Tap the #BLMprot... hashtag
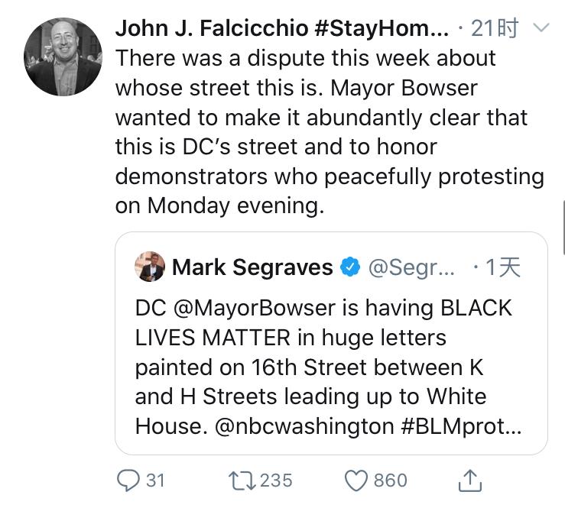Viewport: 565px width, 508px height. (x=462, y=425)
